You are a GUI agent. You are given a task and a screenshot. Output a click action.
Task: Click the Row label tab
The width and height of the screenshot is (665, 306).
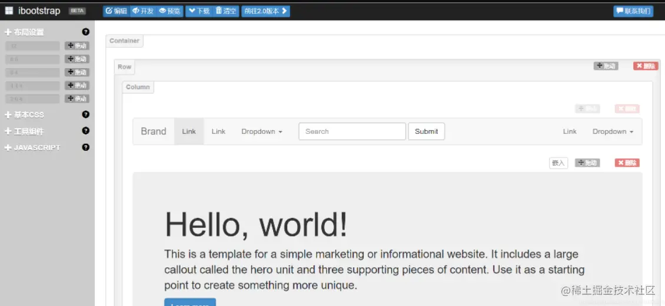tap(125, 66)
